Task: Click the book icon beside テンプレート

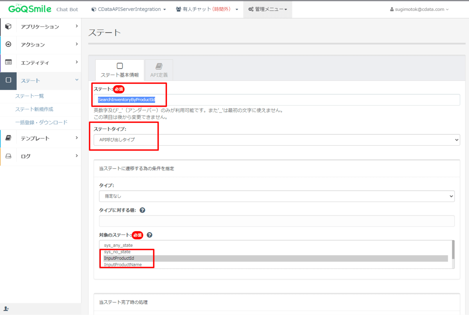Action: [x=8, y=138]
